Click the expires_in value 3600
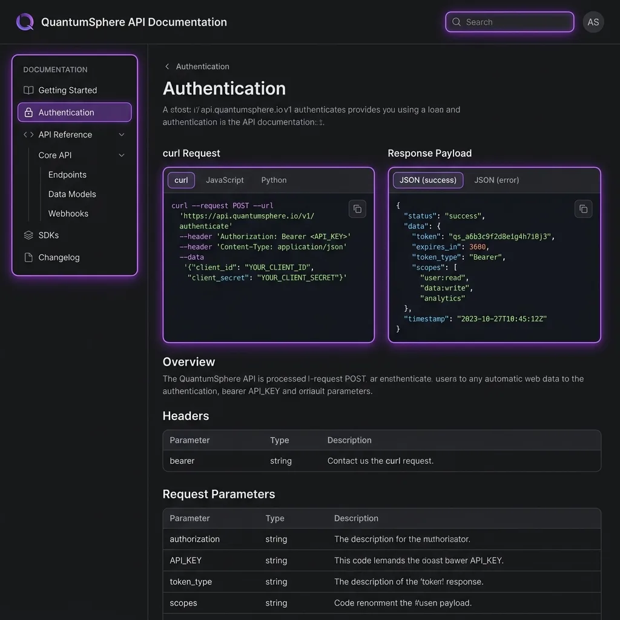Viewport: 620px width, 620px height. [x=477, y=247]
